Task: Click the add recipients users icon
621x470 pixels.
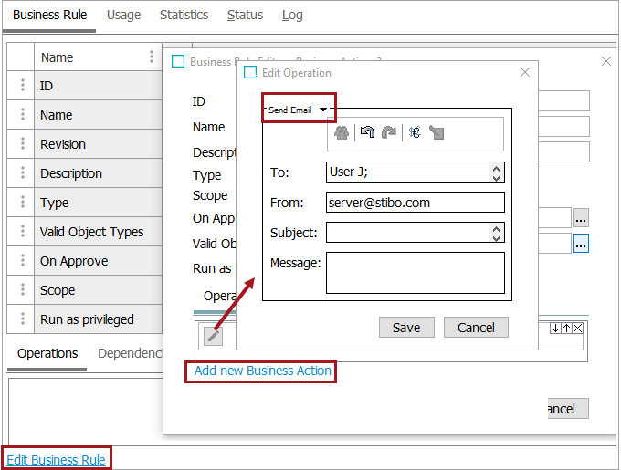Action: pos(342,133)
